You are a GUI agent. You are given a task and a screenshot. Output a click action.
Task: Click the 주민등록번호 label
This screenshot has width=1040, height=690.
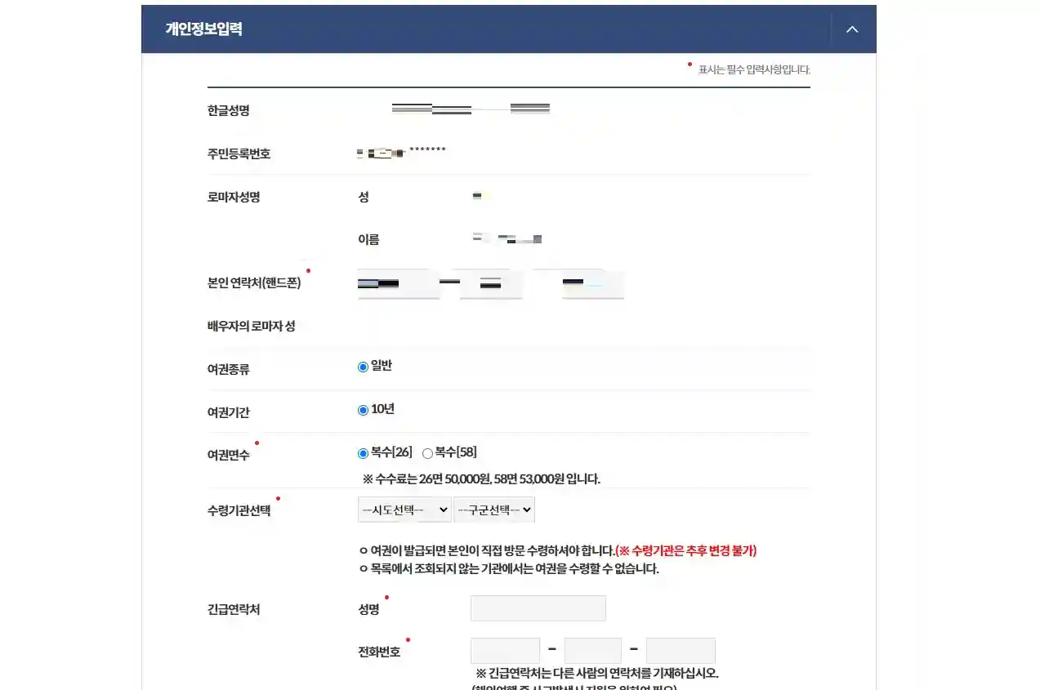[x=239, y=154]
